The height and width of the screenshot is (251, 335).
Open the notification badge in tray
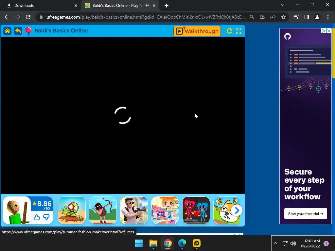[x=326, y=243]
